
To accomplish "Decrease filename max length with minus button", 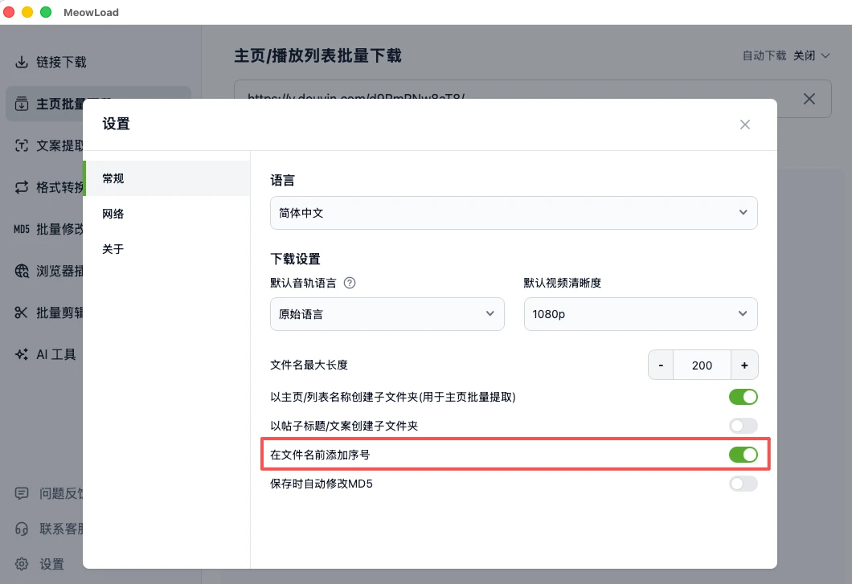I will (x=661, y=365).
